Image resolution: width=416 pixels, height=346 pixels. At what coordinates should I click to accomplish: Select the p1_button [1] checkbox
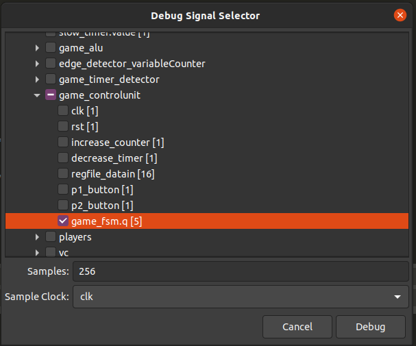click(x=63, y=190)
